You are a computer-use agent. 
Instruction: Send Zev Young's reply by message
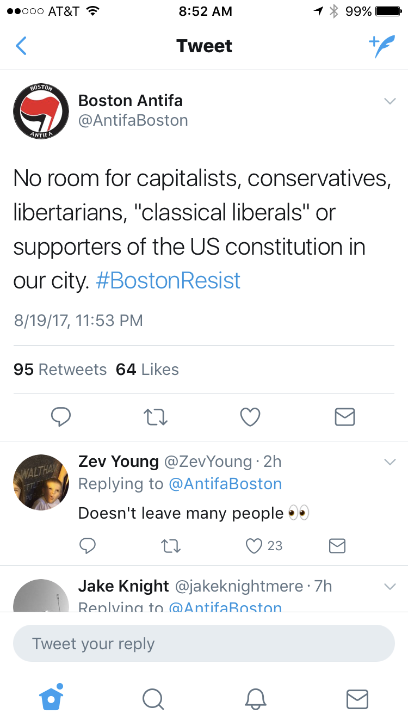tap(337, 545)
